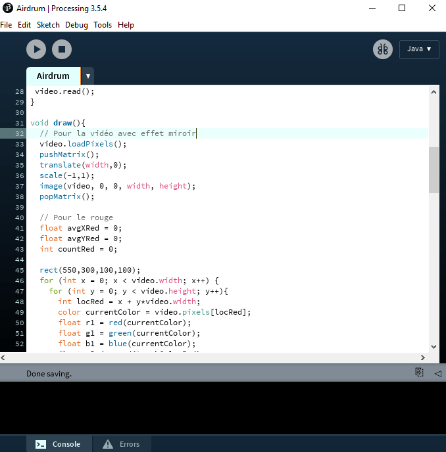The image size is (446, 452).
Task: Click inside the black console output area
Action: tap(223, 408)
